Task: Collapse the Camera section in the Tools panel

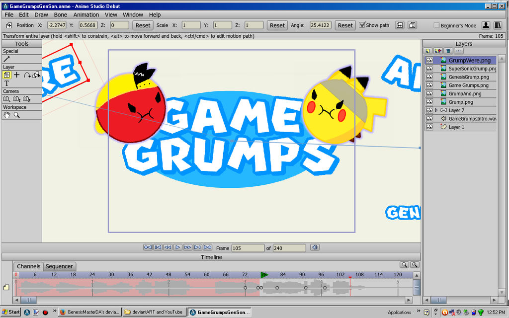Action: (10, 91)
